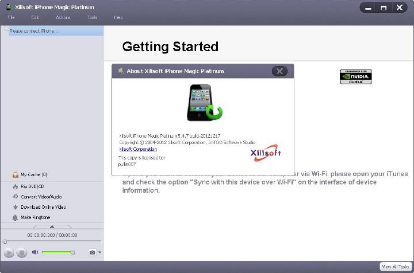The image size is (414, 273).
Task: Open the My Cache folder icon
Action: tap(15, 174)
